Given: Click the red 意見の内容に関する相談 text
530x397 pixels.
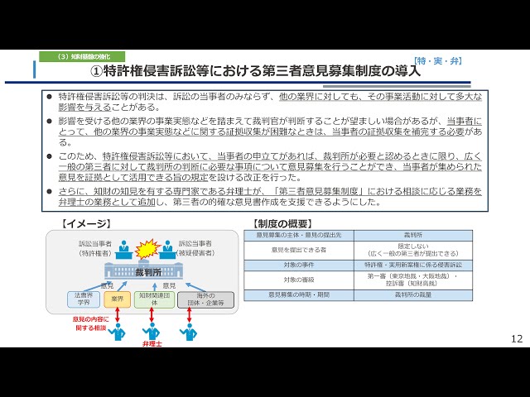Looking at the screenshot, I should [90, 323].
